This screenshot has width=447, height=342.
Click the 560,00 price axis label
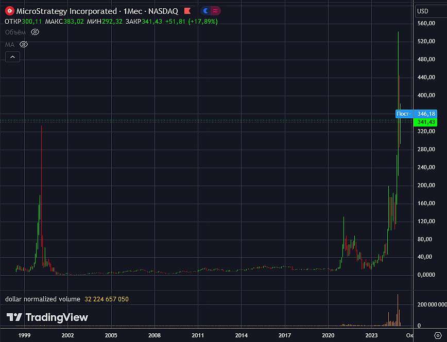point(426,23)
